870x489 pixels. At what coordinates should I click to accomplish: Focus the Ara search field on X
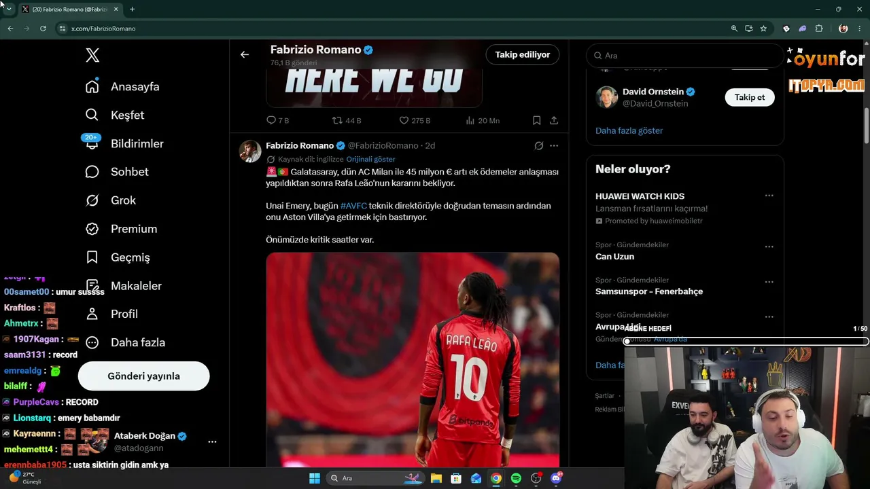[x=685, y=56]
